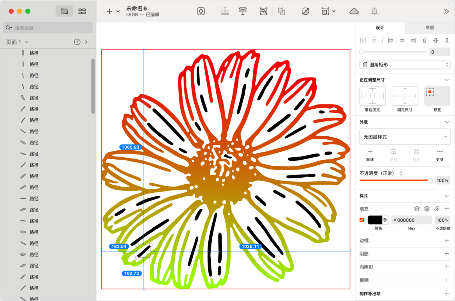455x301 pixels.
Task: Click the create symbol toolbar icon
Action: (201, 11)
